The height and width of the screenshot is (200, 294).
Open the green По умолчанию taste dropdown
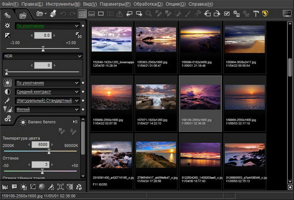[48, 25]
